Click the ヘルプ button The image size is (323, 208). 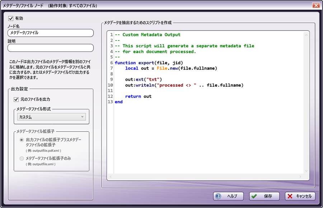228,196
